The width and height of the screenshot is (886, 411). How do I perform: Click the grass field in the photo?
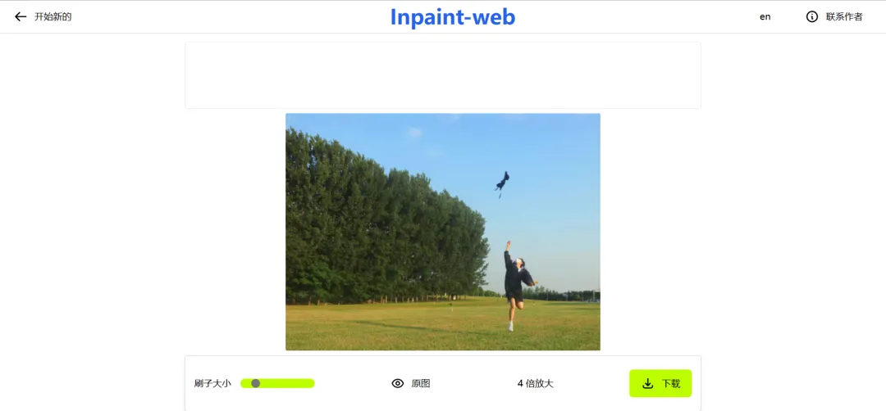443,326
